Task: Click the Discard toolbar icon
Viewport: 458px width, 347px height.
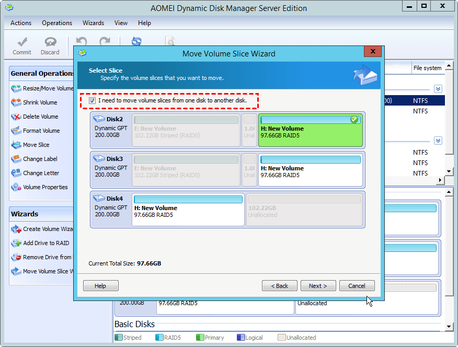Action: (50, 42)
